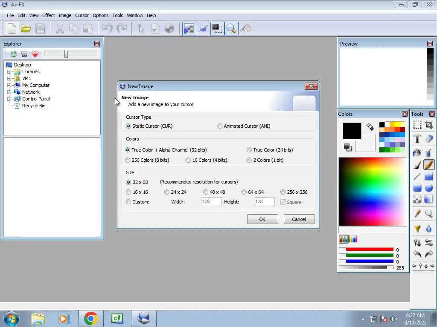This screenshot has height=327, width=437.
Task: Click the custom Width input field
Action: point(211,201)
